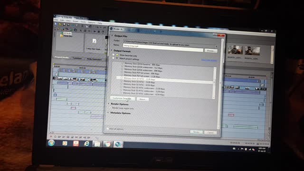Screen dimensions: 304x171
Task: Open the Options menu
Action: [x=92, y=22]
